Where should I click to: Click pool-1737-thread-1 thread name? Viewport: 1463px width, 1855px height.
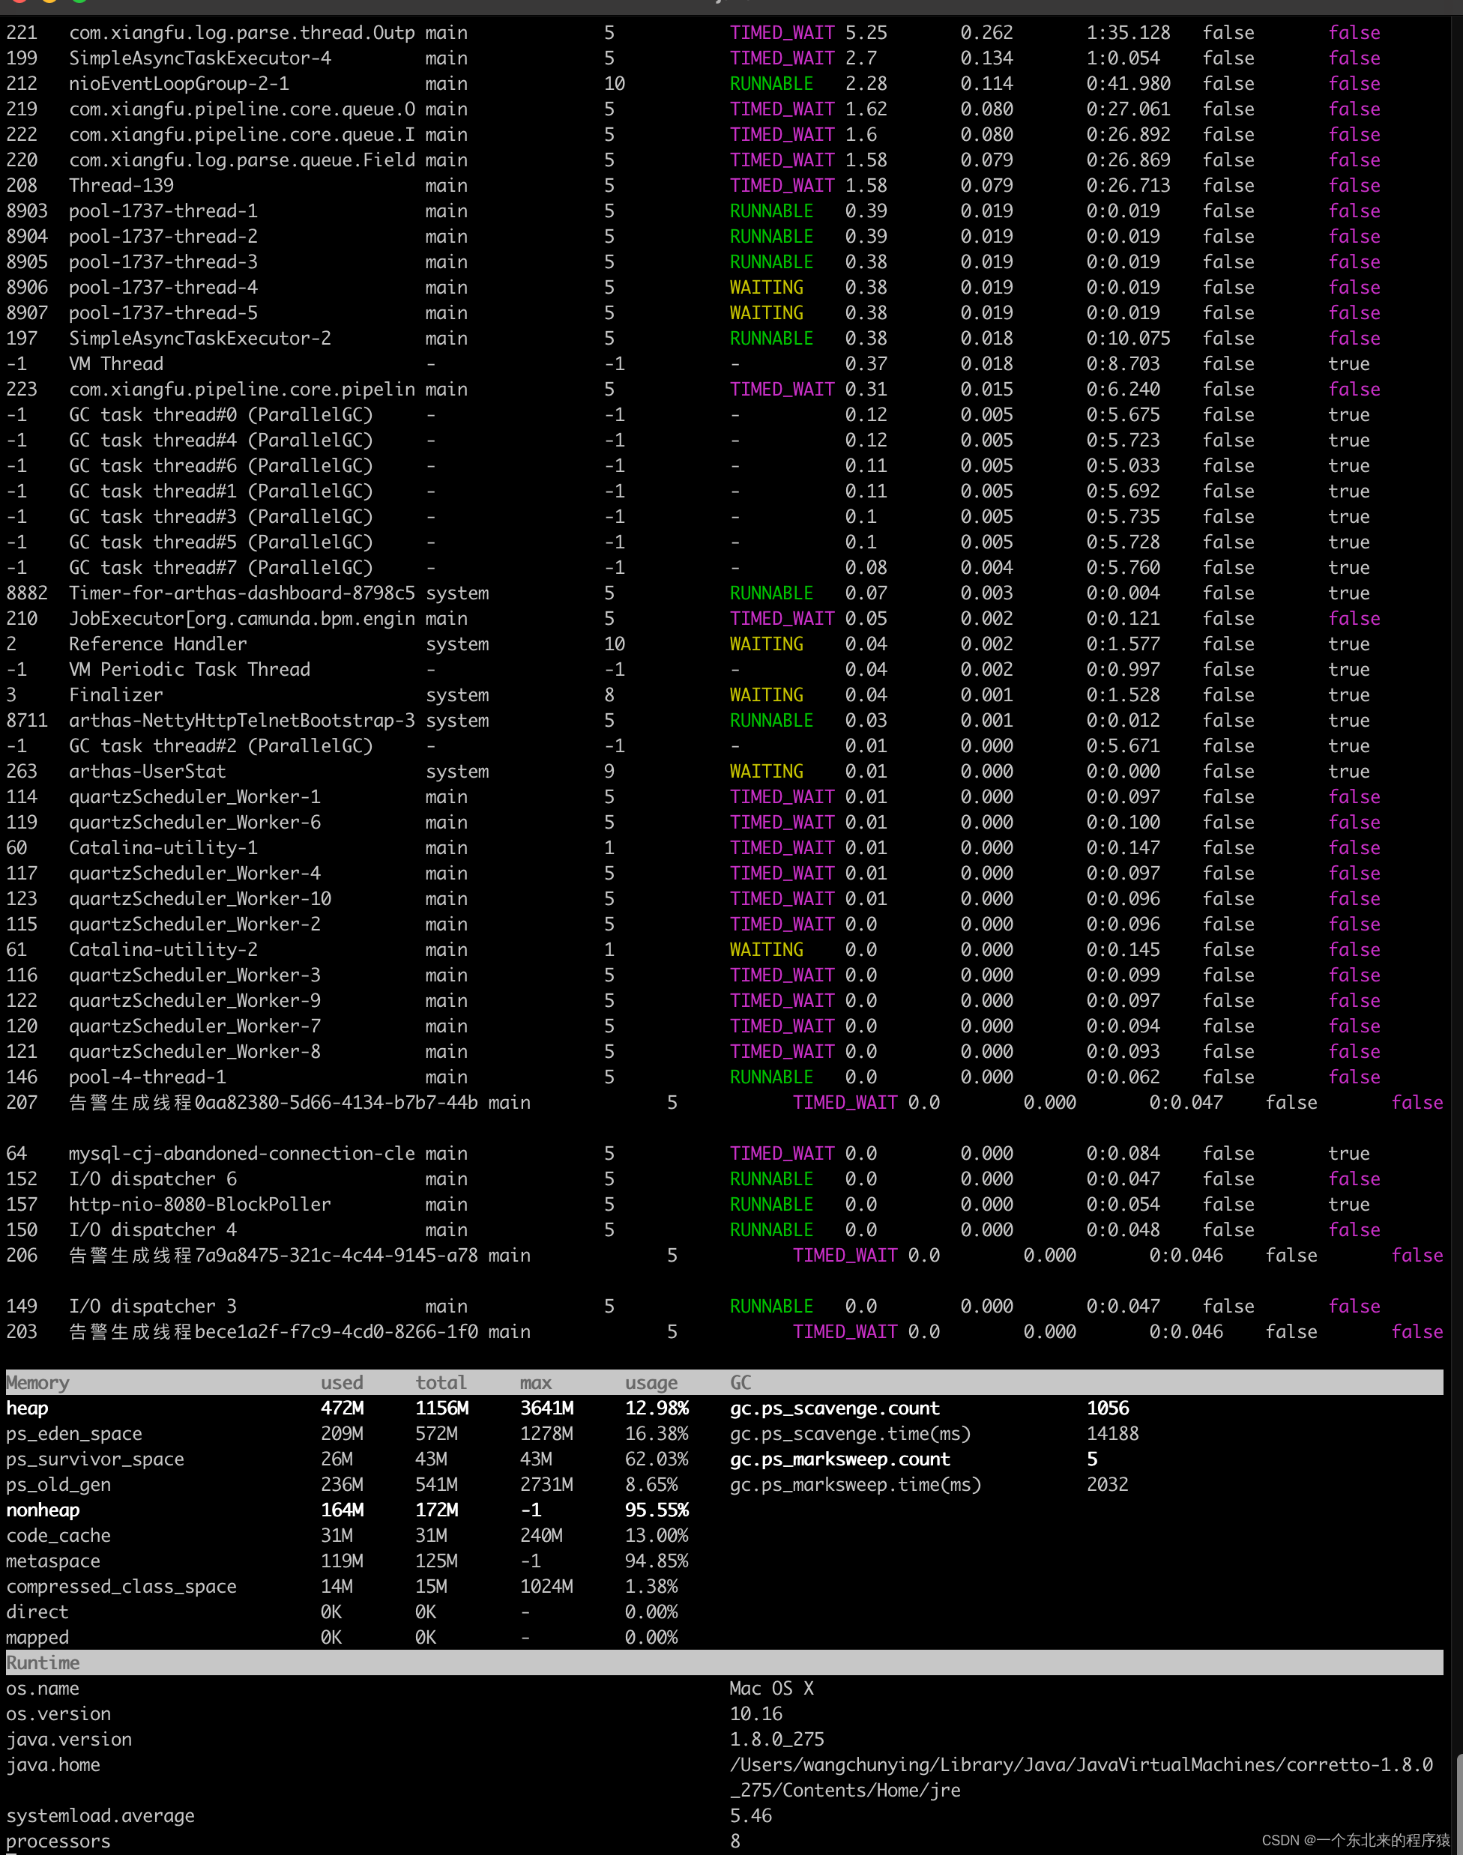(163, 211)
